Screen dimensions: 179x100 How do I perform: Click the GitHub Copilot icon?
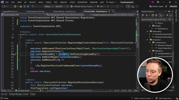pos(150,6)
